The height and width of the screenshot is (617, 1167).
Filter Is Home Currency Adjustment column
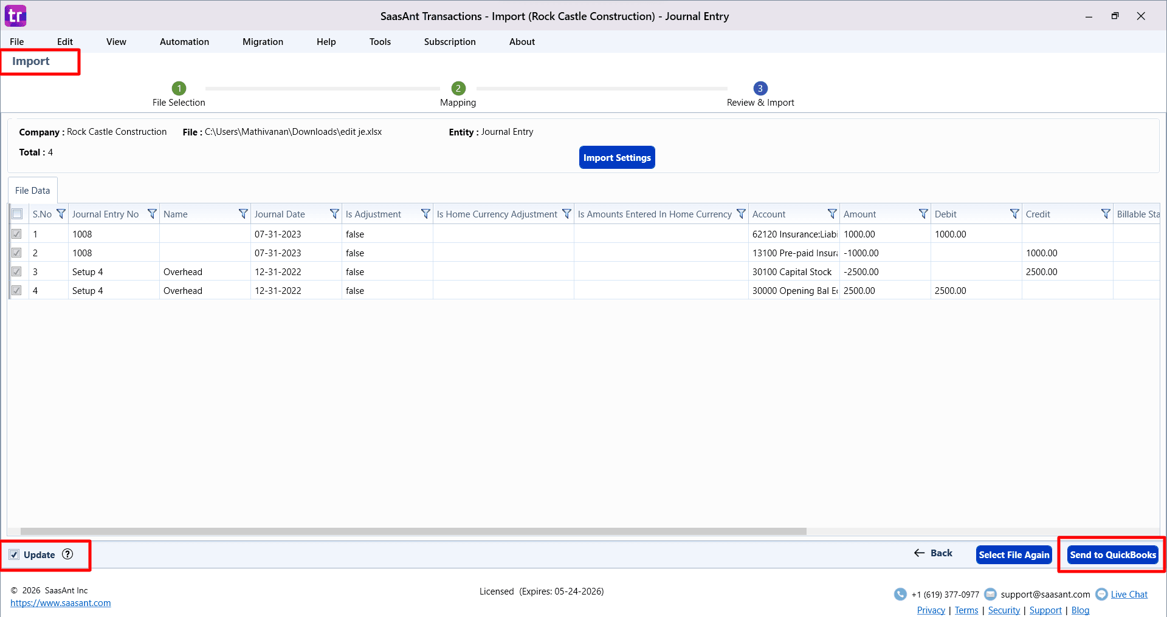pyautogui.click(x=566, y=214)
